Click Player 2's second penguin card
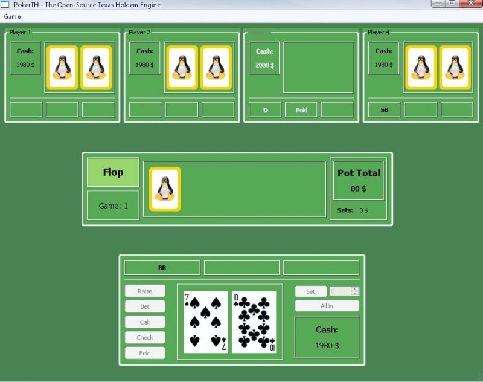This screenshot has height=382, width=483. [216, 67]
